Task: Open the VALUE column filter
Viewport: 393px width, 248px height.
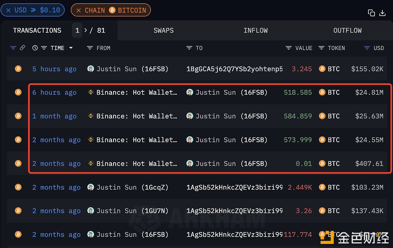Action: [x=289, y=48]
